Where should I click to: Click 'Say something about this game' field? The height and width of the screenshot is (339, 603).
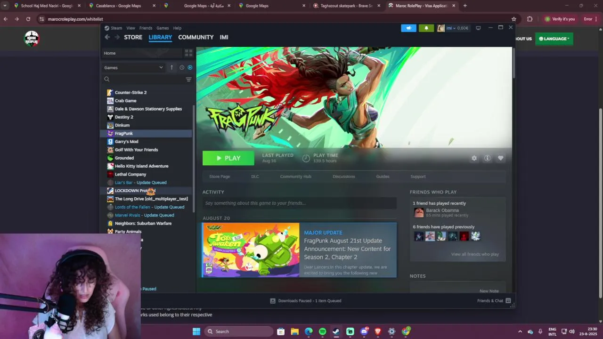300,203
